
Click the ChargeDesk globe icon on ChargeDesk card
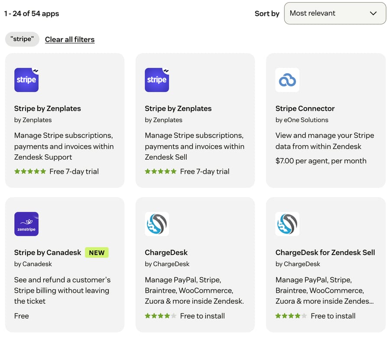coord(157,224)
